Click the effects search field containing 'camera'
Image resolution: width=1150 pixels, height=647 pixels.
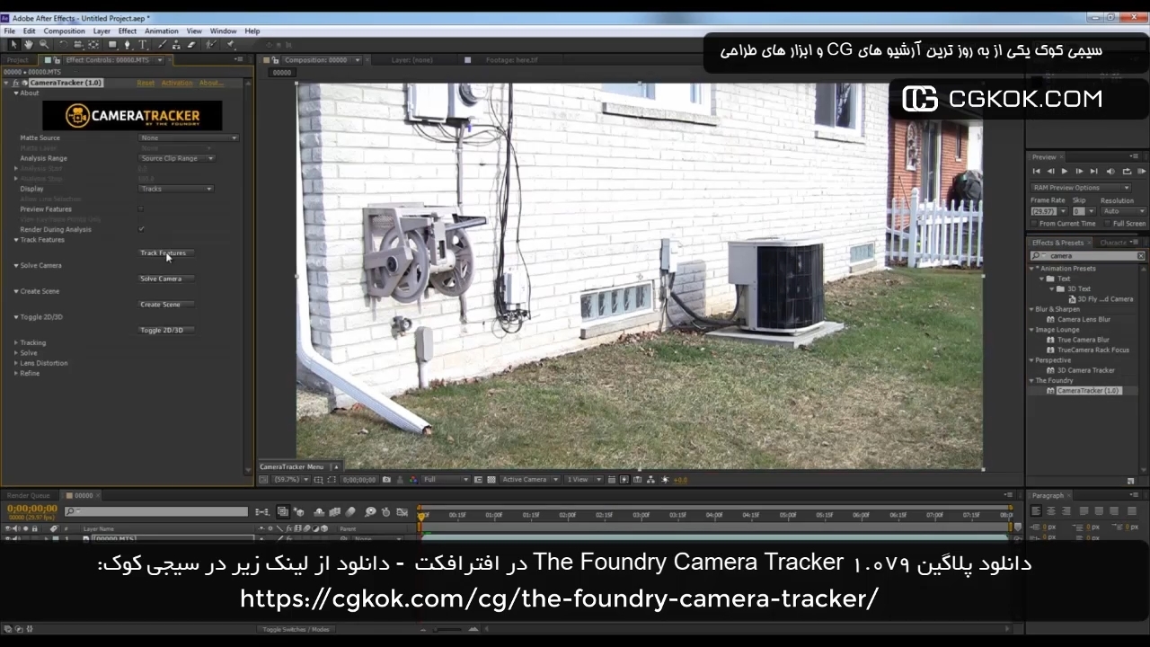tap(1089, 256)
